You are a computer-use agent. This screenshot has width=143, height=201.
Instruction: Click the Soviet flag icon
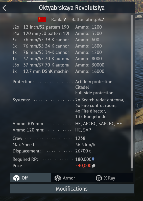(x=42, y=19)
